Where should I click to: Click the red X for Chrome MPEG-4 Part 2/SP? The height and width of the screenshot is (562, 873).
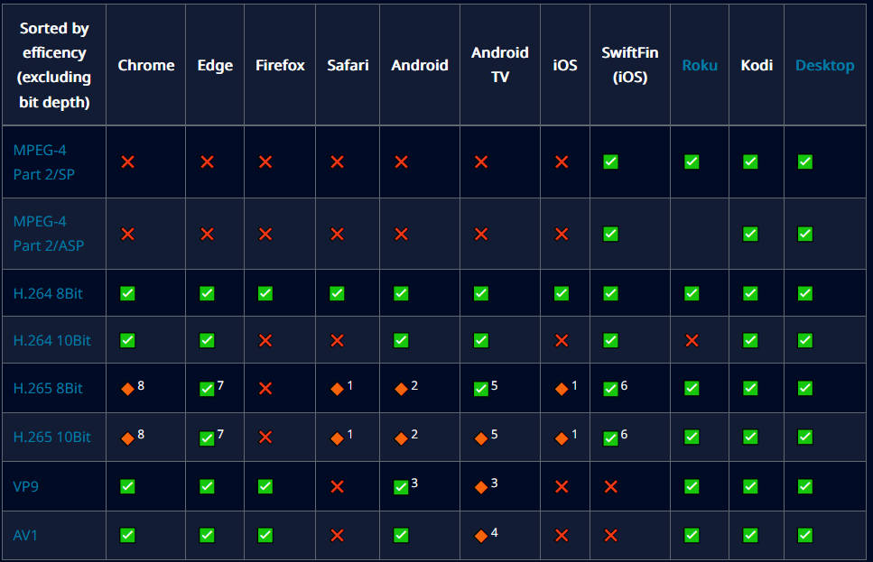click(x=127, y=161)
